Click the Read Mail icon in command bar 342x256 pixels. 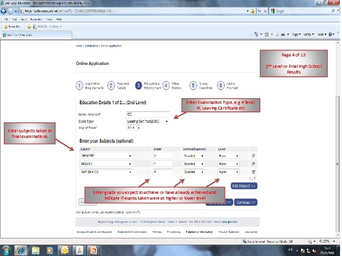click(x=276, y=35)
